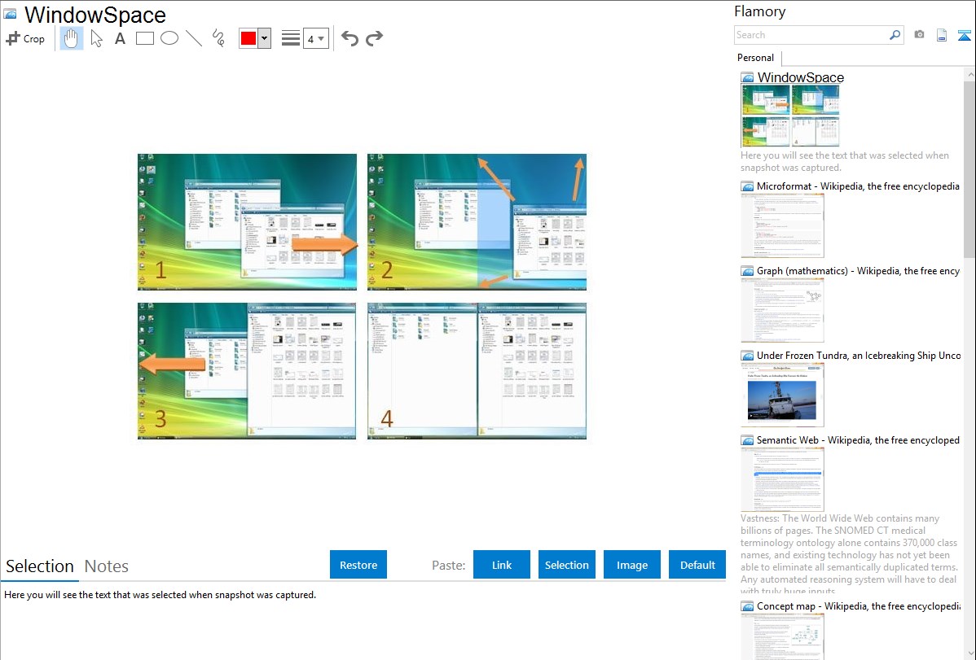Click the WindowSpace snapshot description in sidebar

point(845,161)
